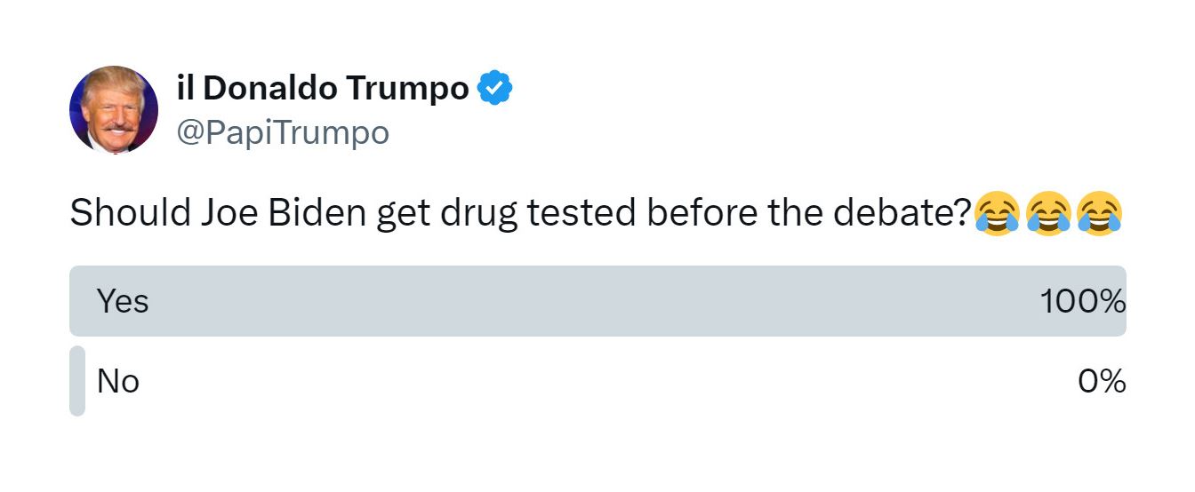Click the 0% poll result value
Screen dimensions: 1195x492
[x=1102, y=381]
